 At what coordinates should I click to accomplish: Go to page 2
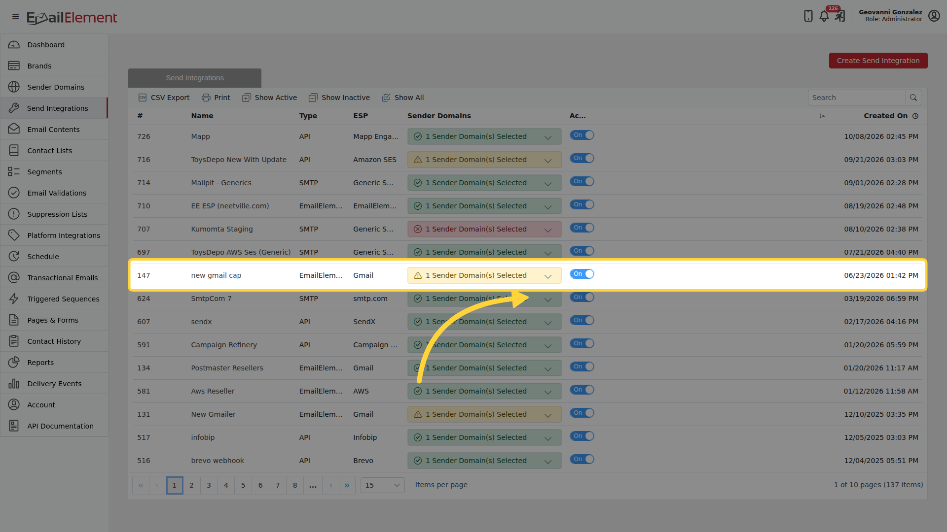click(191, 485)
